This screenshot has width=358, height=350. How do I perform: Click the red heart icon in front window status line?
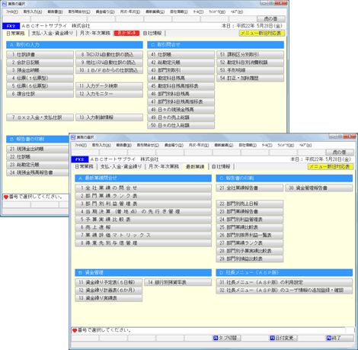[74, 330]
